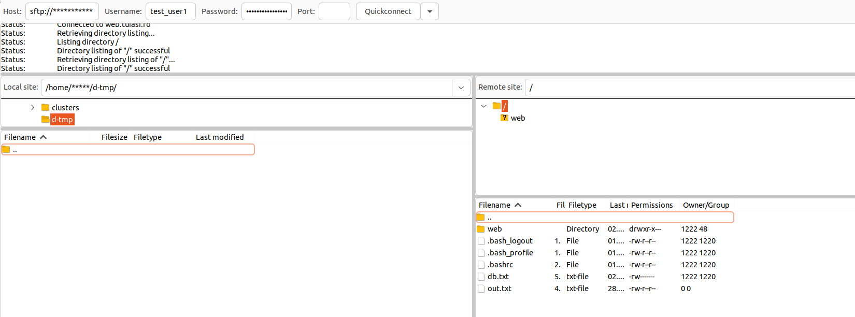This screenshot has height=317, width=855.
Task: Sort remote files by Owner/Group column
Action: click(x=706, y=205)
